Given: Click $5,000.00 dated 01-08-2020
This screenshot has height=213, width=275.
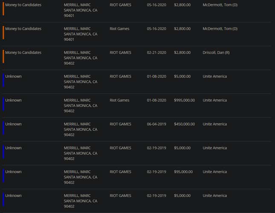Looking at the screenshot, I should [182, 76].
